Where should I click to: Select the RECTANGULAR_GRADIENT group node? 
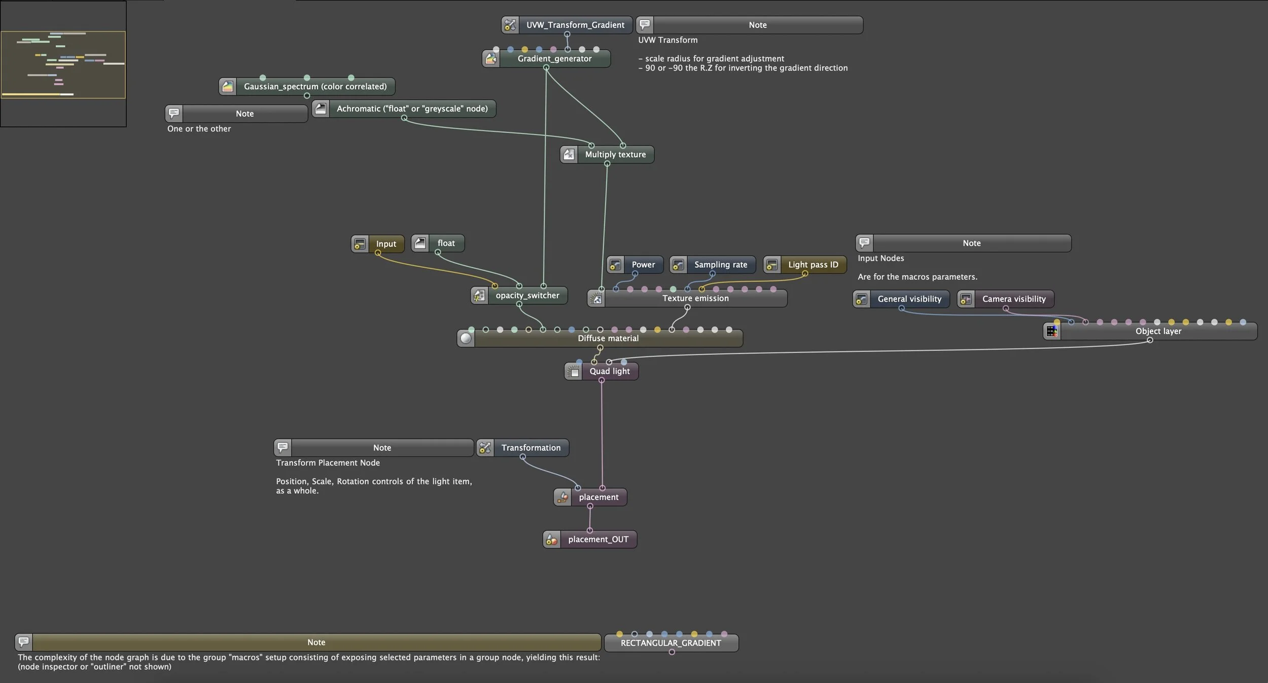click(x=671, y=643)
